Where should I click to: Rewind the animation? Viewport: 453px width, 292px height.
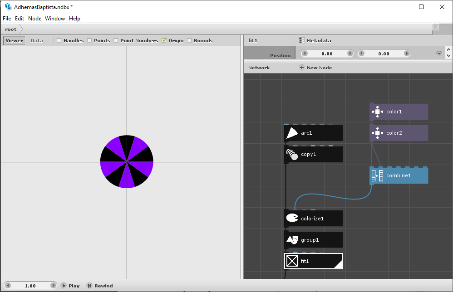[x=100, y=286]
